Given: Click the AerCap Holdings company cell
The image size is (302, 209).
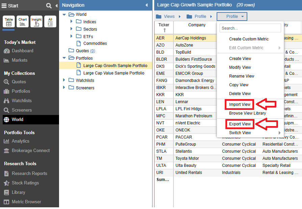Looking at the screenshot, I should click(x=191, y=38).
